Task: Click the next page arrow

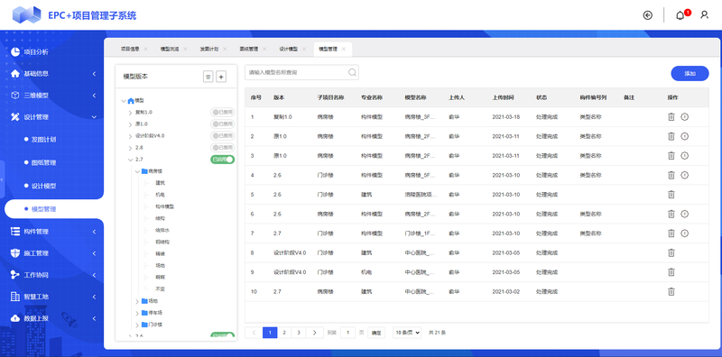Action: click(x=314, y=333)
